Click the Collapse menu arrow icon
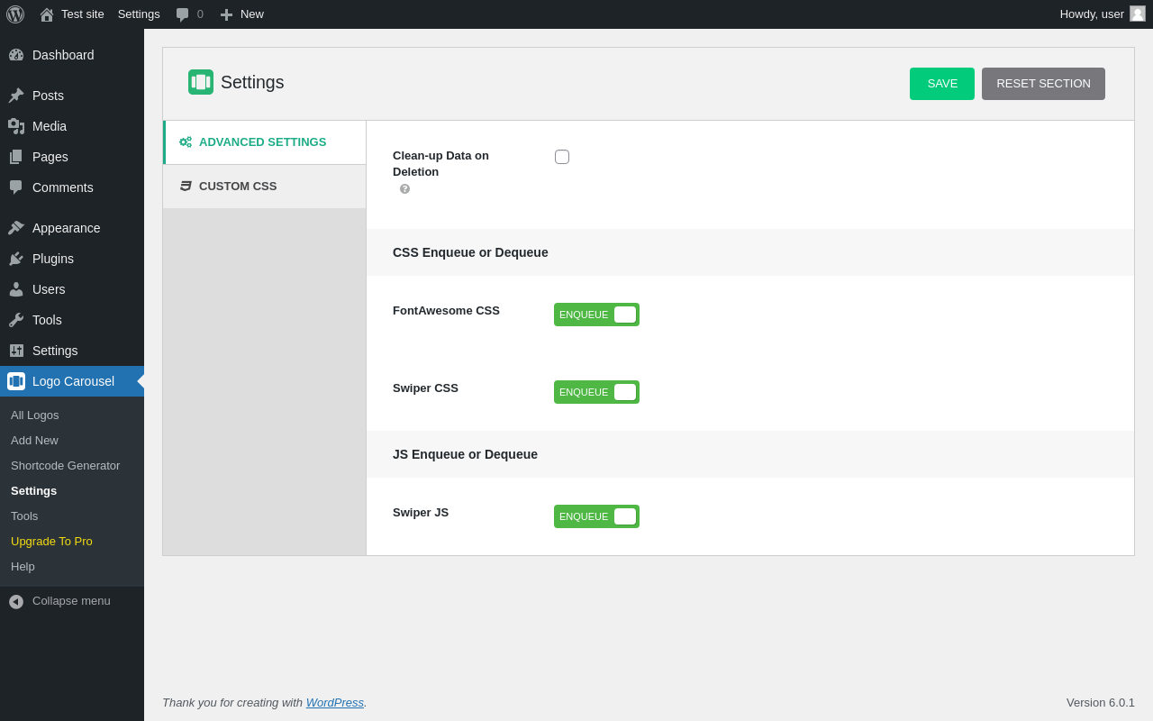The height and width of the screenshot is (721, 1153). click(x=16, y=601)
